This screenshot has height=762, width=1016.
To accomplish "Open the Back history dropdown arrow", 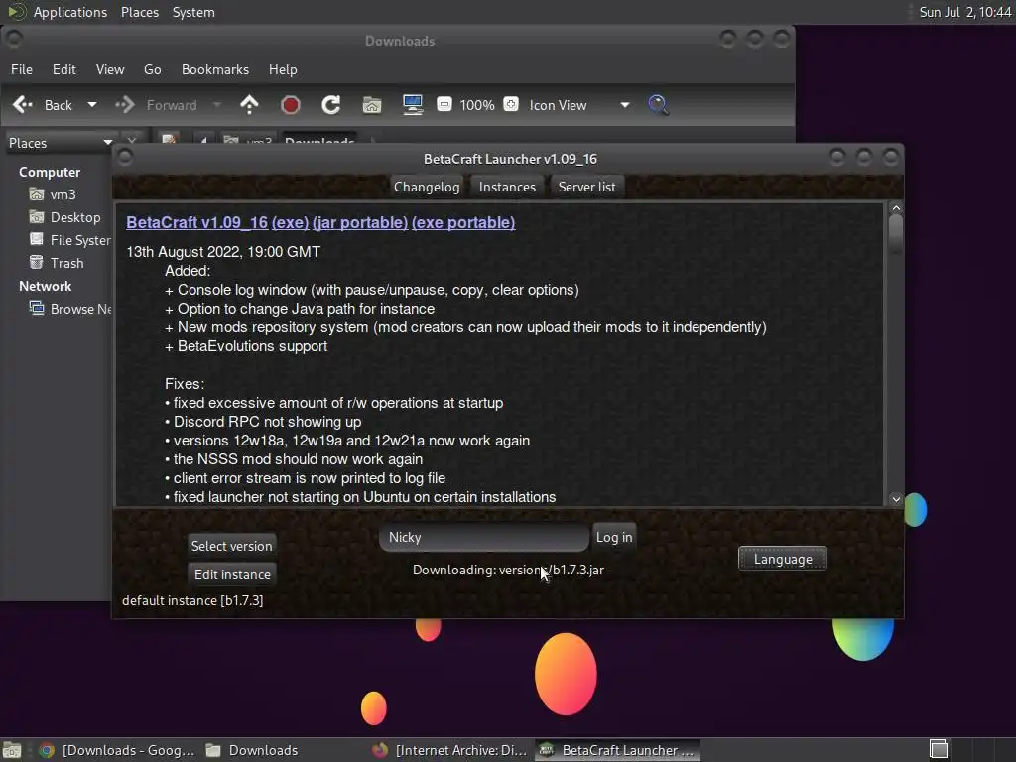I will click(92, 105).
